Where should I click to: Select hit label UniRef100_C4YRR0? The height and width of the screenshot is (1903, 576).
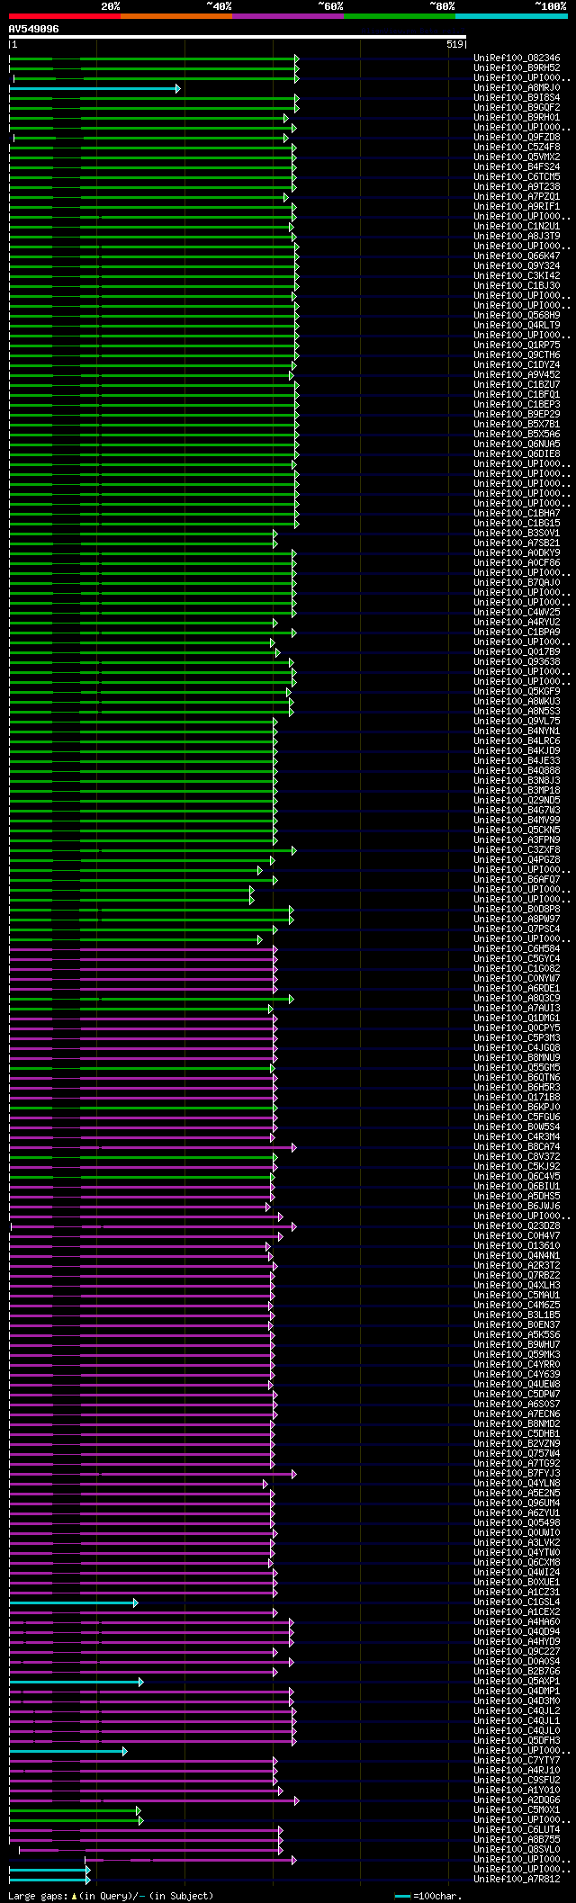click(x=517, y=1365)
